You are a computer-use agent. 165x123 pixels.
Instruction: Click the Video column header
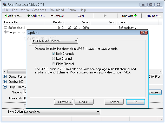coord(78,22)
